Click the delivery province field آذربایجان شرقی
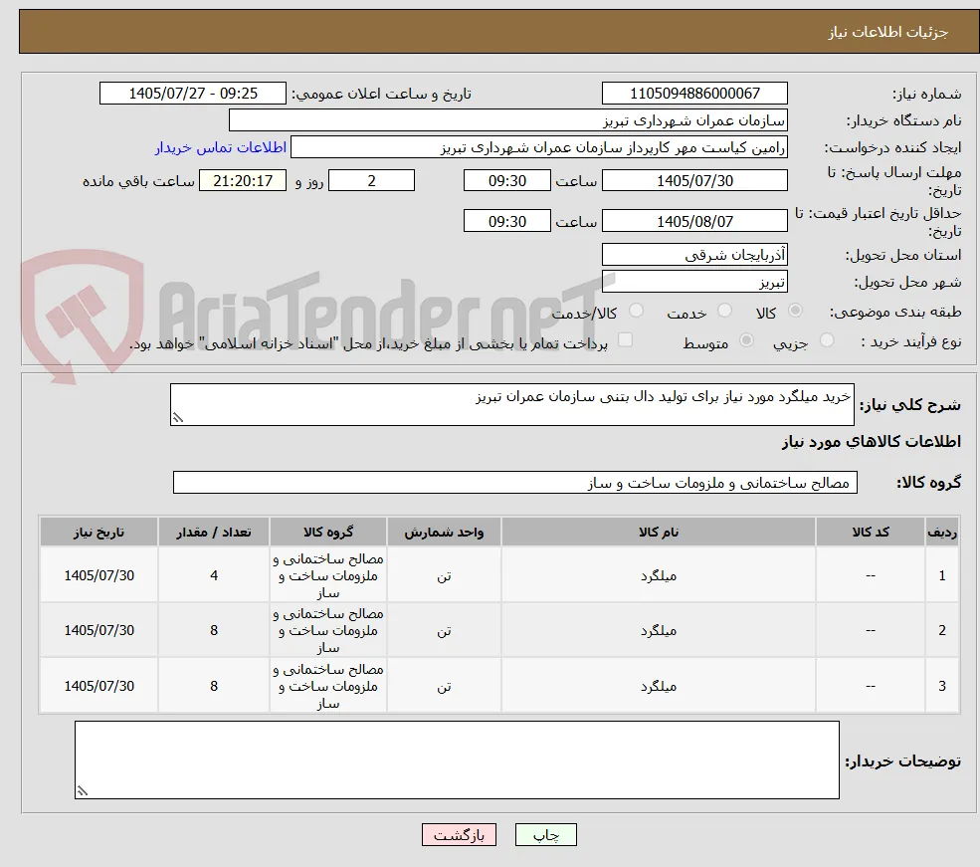Image resolution: width=980 pixels, height=867 pixels. click(694, 255)
